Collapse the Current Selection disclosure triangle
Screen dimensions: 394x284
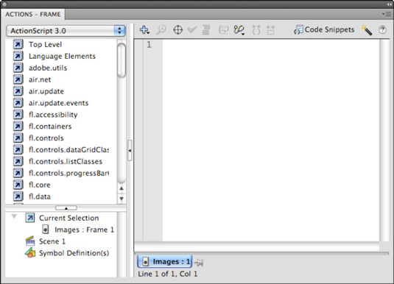[x=14, y=216]
